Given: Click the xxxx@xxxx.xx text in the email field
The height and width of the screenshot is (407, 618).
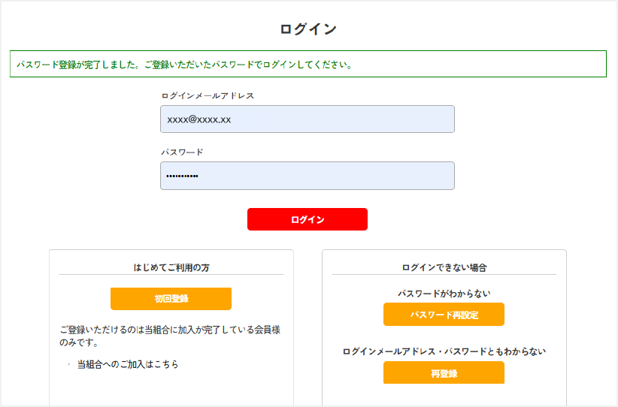Looking at the screenshot, I should tap(198, 120).
